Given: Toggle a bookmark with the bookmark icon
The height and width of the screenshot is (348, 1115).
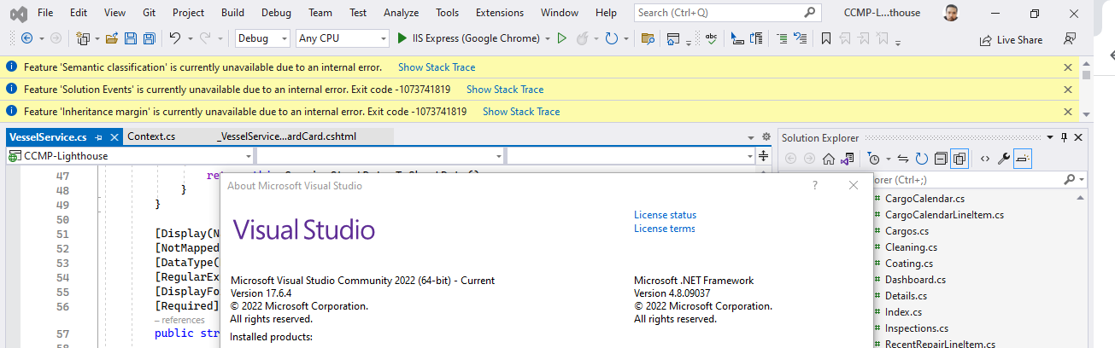Looking at the screenshot, I should tap(826, 38).
